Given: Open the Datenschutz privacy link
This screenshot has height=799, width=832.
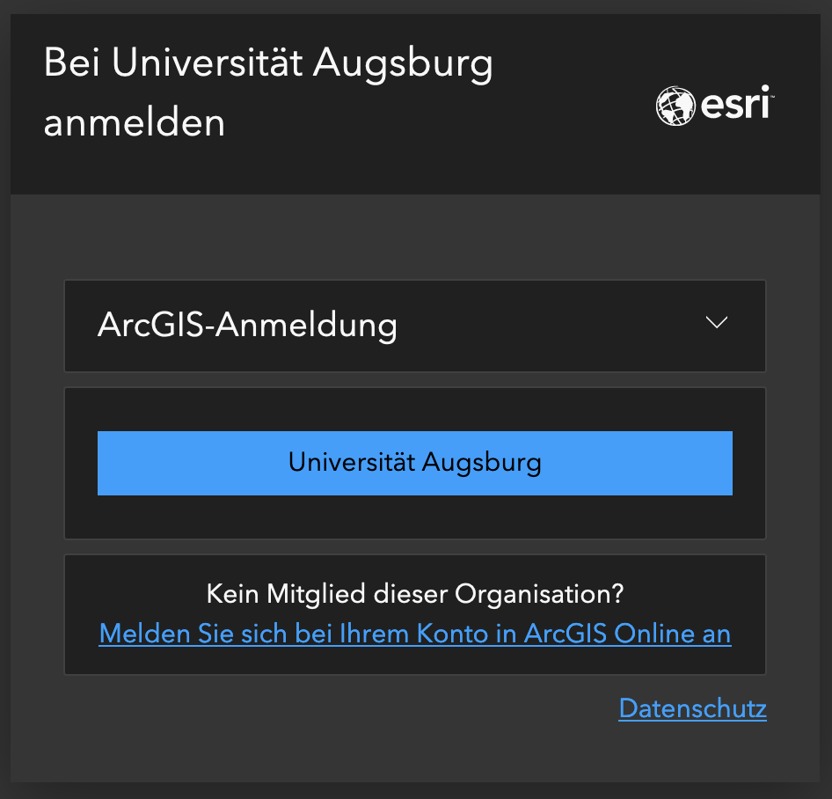Looking at the screenshot, I should [692, 708].
